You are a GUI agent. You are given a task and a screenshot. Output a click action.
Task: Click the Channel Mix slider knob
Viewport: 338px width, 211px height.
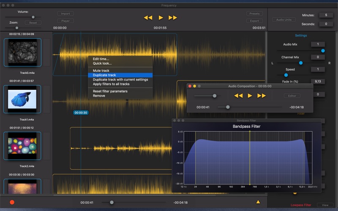point(301,63)
